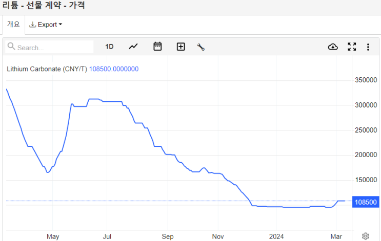Click the Lithium Carbonate (CNY/T) legend
The image size is (381, 241).
tap(47, 69)
